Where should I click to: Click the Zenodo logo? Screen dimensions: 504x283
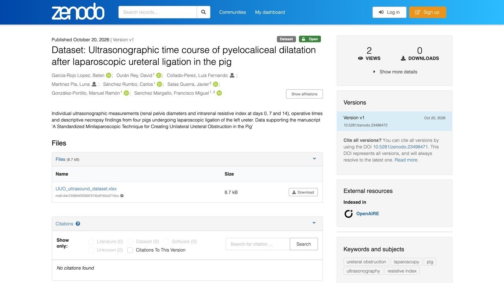pos(78,12)
